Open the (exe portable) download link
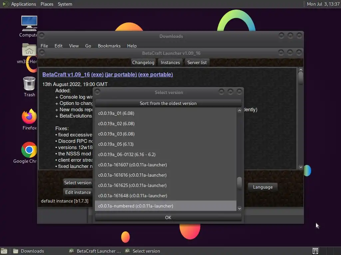341x255 pixels. (x=156, y=74)
